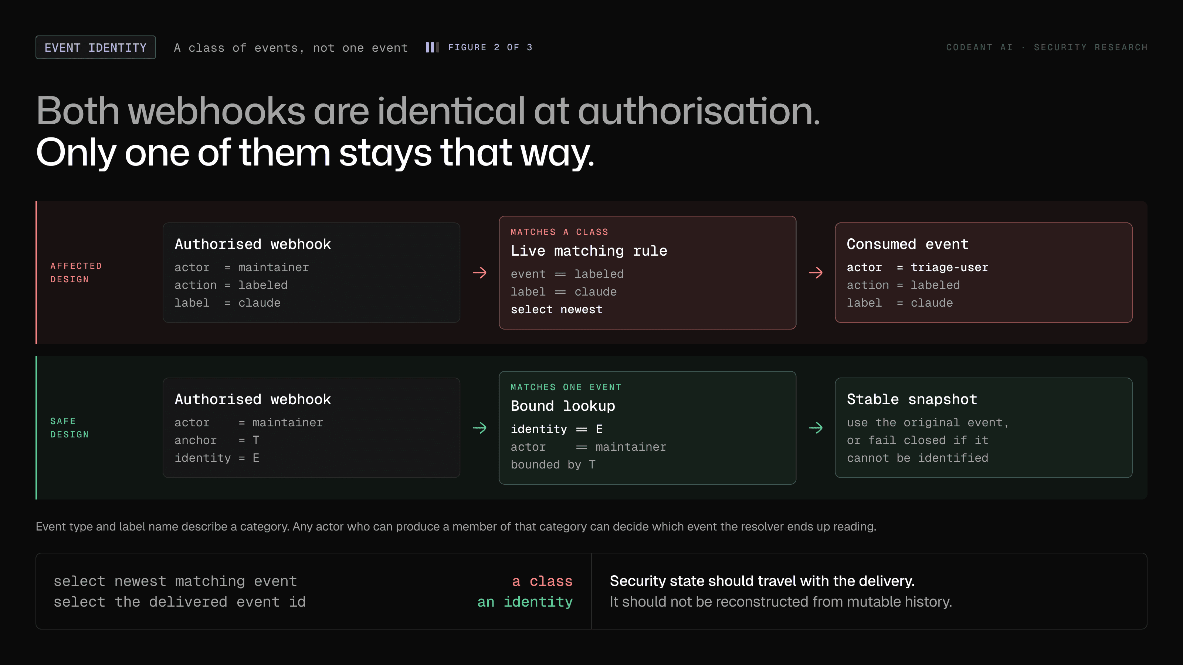Click the "or fail closed if it" line

[918, 440]
